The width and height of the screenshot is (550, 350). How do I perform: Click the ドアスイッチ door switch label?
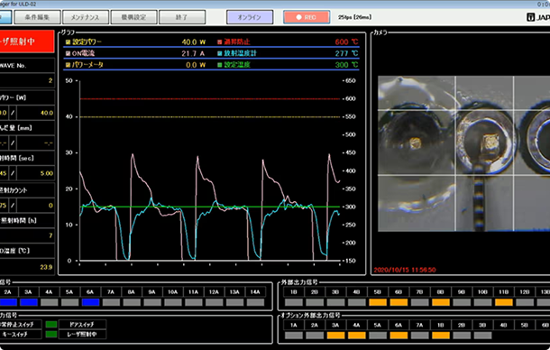[x=82, y=325]
